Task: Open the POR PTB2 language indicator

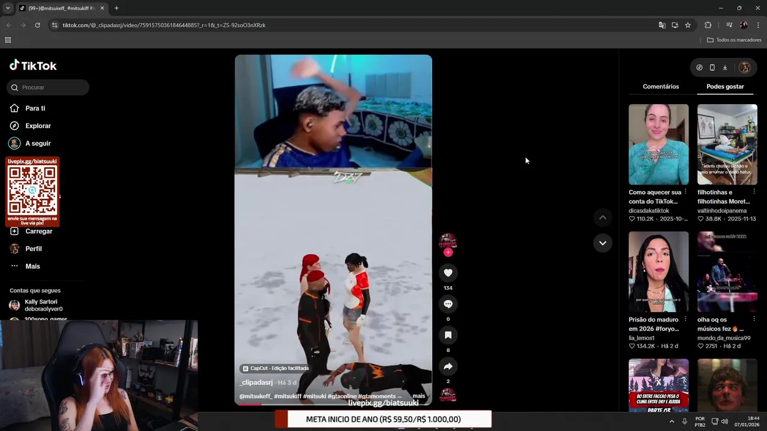Action: [700, 422]
